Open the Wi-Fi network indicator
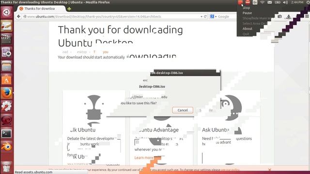310x174 pixels. coord(263,2)
